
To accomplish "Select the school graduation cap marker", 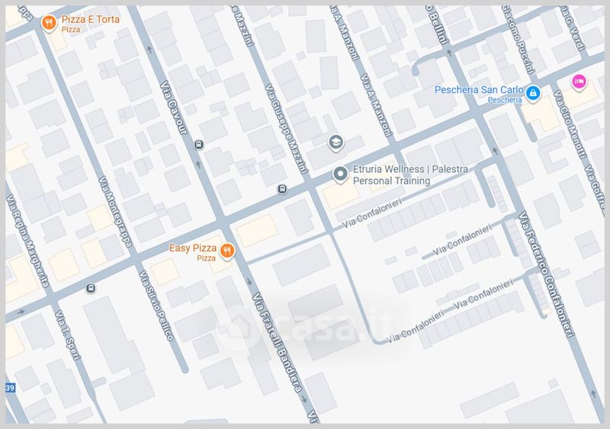I will 335,142.
